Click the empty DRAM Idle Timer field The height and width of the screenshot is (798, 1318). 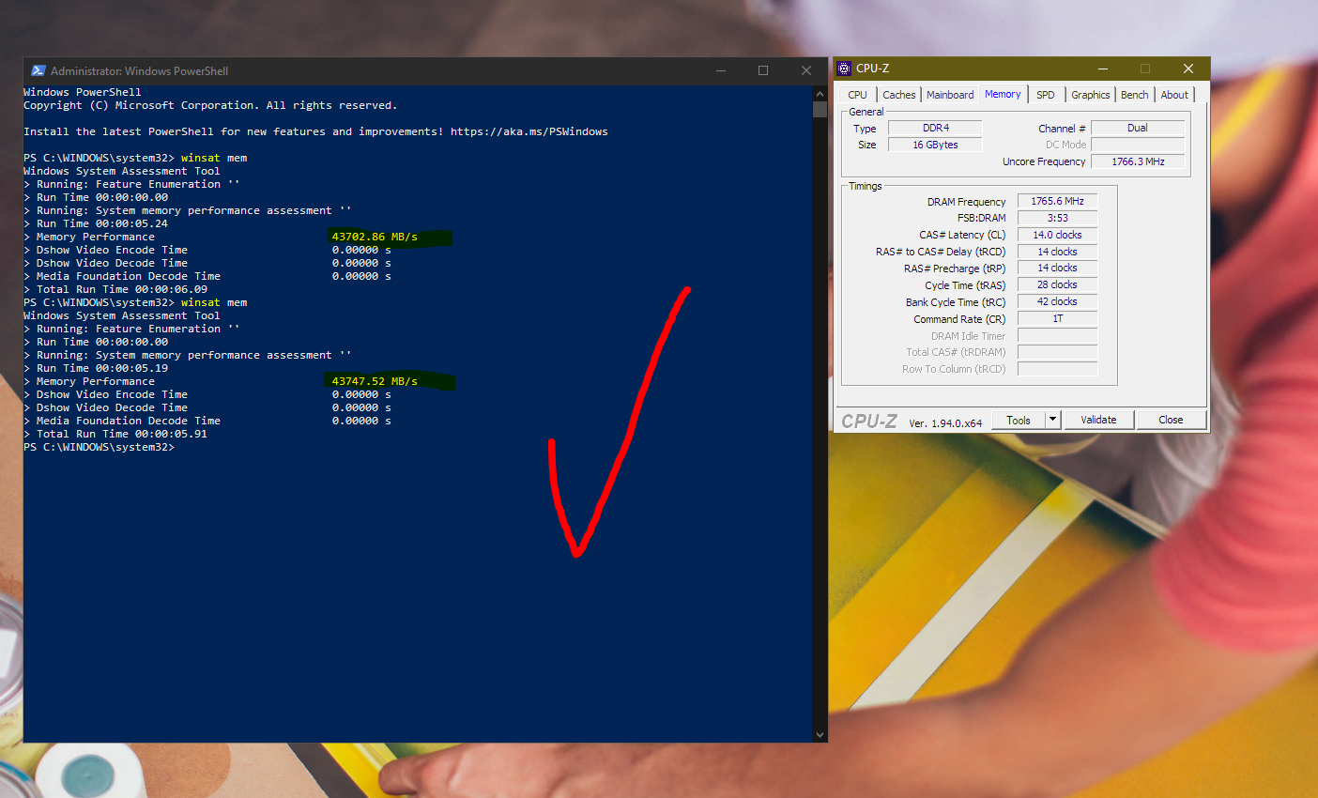pyautogui.click(x=1057, y=335)
